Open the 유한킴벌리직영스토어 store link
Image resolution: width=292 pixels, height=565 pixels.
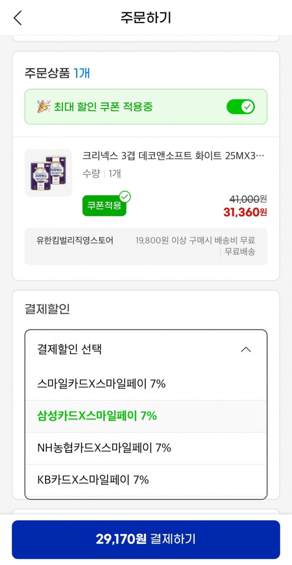point(75,240)
